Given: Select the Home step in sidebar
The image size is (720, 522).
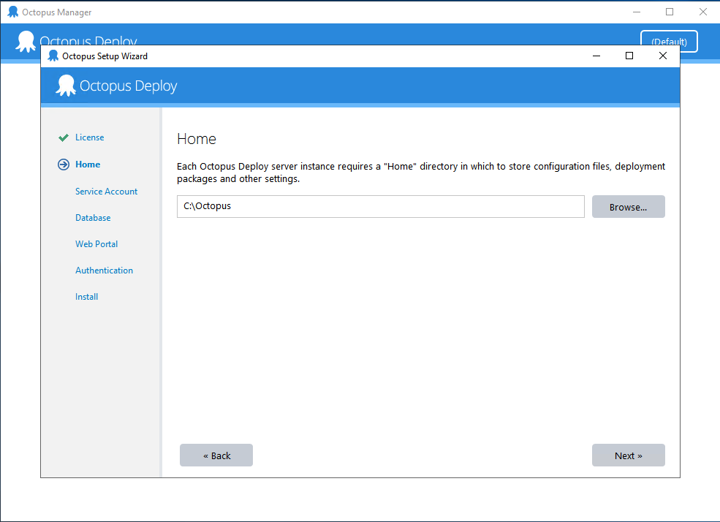Looking at the screenshot, I should click(x=88, y=164).
